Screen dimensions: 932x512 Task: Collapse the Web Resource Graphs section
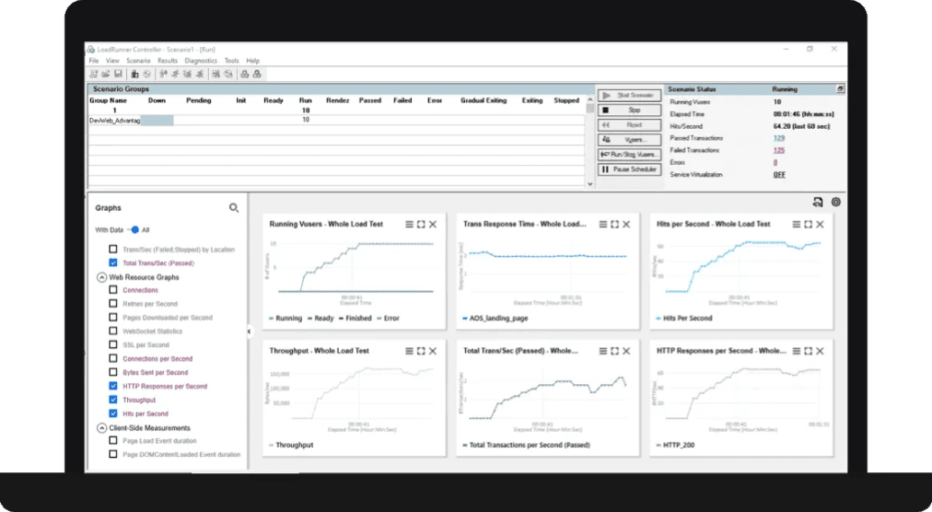pos(101,277)
